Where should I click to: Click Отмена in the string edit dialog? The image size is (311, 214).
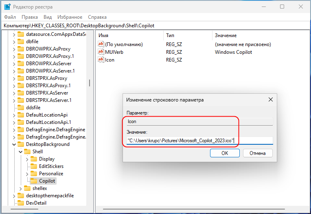(x=257, y=153)
